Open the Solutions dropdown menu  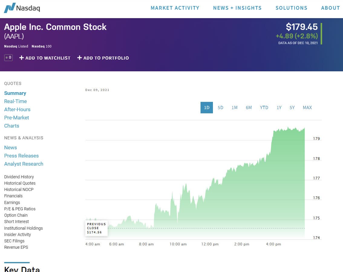[x=291, y=8]
